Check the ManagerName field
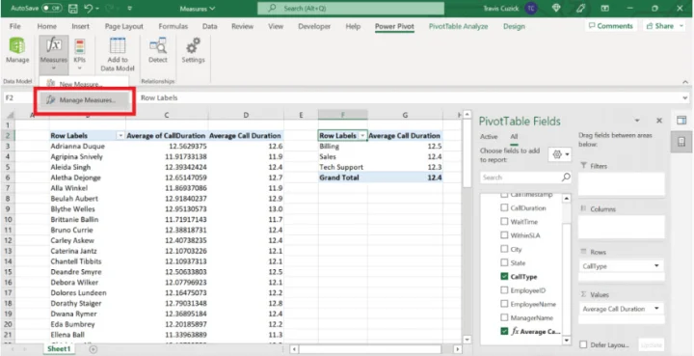The width and height of the screenshot is (694, 356). [x=504, y=317]
